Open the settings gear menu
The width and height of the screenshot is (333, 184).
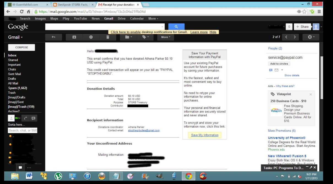[311, 37]
